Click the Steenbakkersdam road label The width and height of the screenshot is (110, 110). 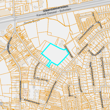pyautogui.click(x=56, y=9)
